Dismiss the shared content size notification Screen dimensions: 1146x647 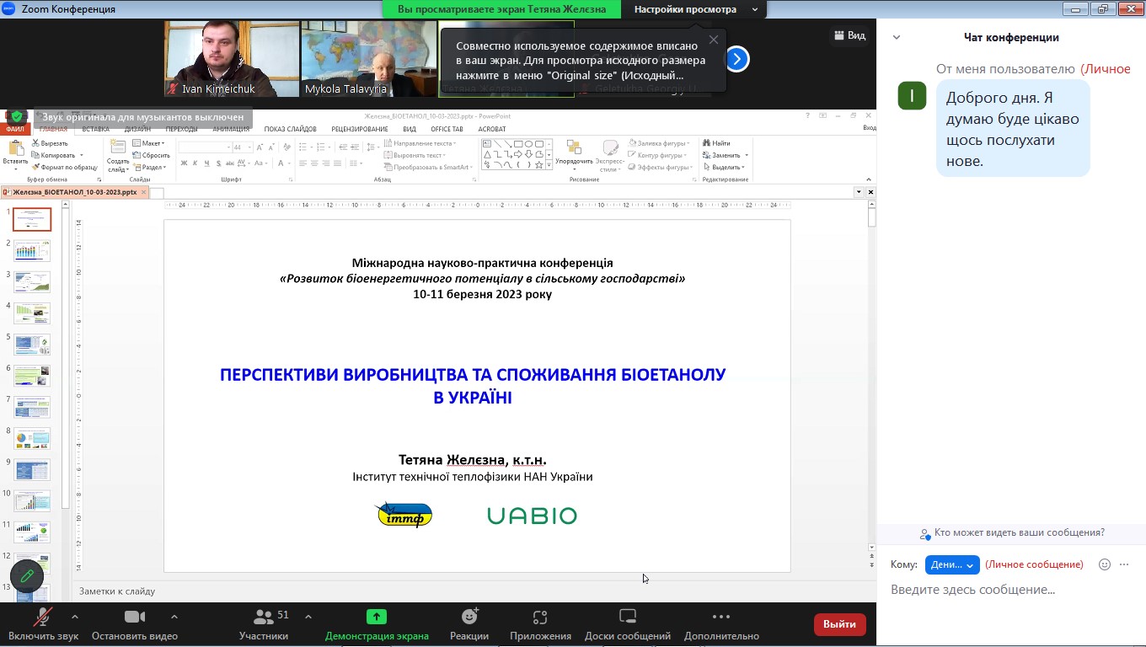[714, 40]
